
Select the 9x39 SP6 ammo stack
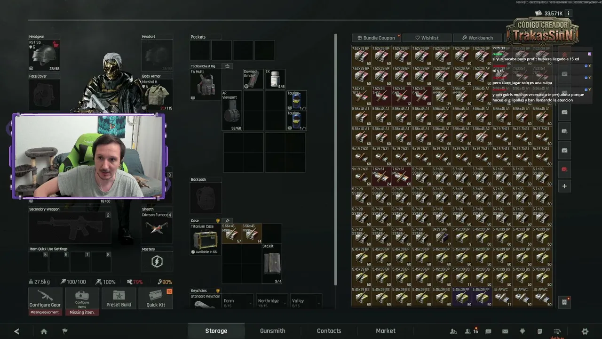pyautogui.click(x=442, y=236)
